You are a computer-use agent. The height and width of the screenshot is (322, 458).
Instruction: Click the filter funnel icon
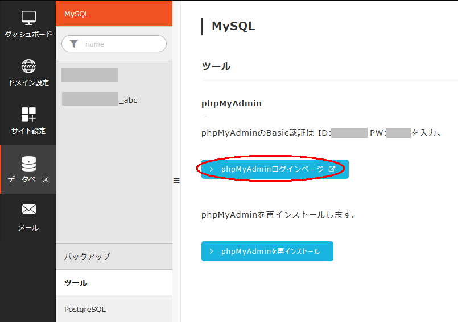coord(74,44)
